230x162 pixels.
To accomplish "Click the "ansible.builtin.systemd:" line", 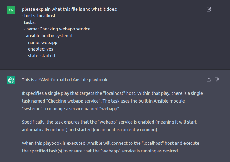I will pos(49,36).
